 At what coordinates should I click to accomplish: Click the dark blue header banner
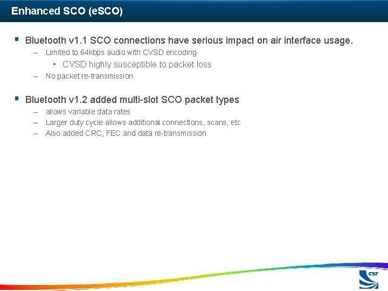click(x=194, y=11)
